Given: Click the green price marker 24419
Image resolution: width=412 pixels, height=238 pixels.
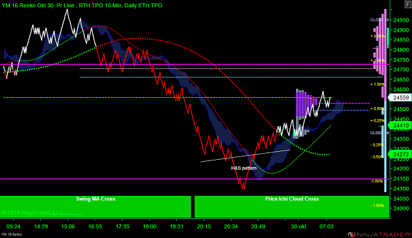Looking at the screenshot, I should tap(400, 126).
